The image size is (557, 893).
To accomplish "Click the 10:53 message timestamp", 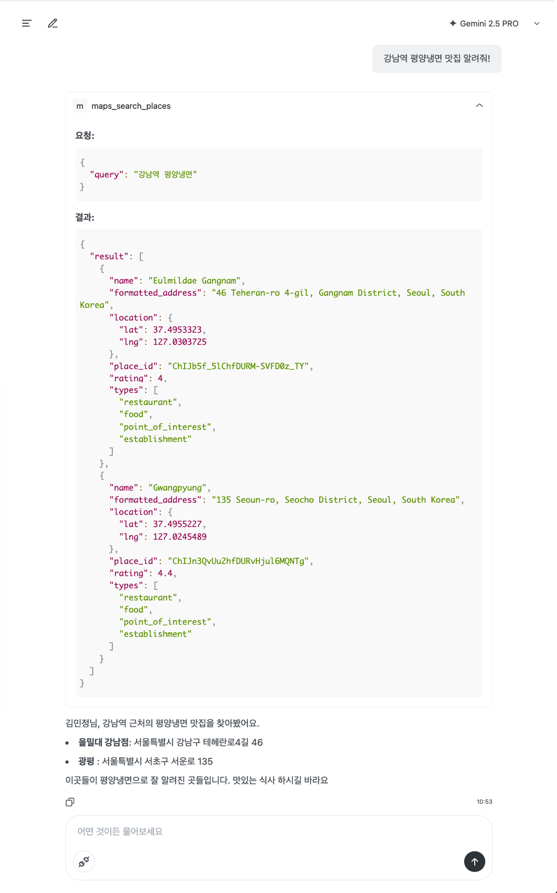I will (x=484, y=802).
